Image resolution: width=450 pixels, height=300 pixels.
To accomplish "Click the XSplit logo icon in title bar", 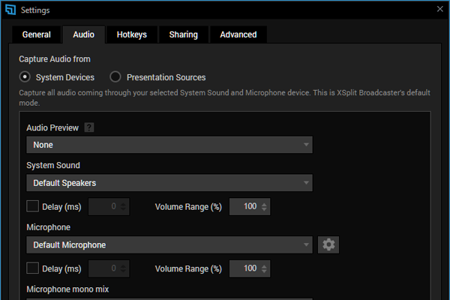I will coord(9,10).
